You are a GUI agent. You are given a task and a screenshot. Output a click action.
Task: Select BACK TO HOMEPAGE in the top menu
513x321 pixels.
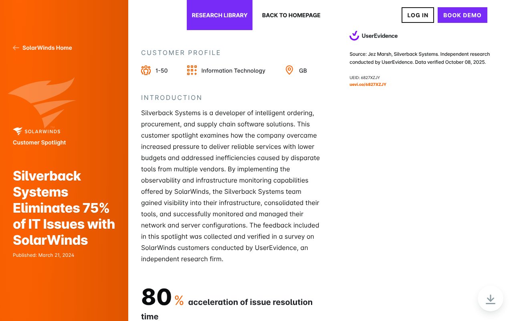click(291, 15)
